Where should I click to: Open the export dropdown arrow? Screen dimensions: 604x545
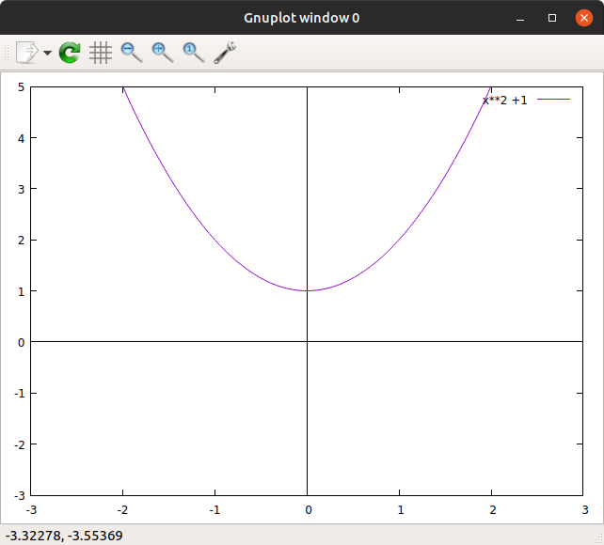click(x=47, y=53)
